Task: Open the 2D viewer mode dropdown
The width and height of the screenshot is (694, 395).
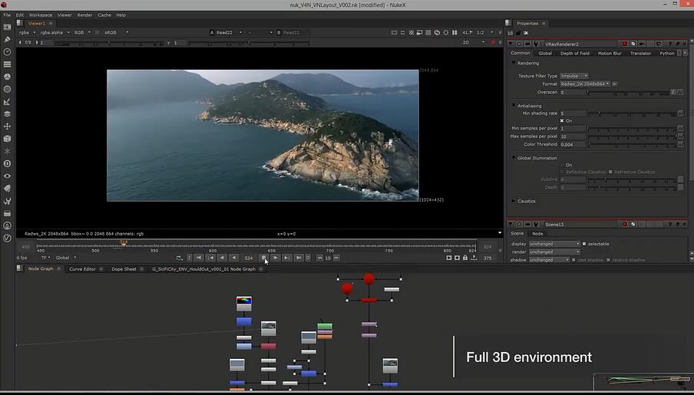Action: click(x=473, y=42)
